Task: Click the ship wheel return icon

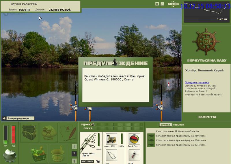Action: (x=206, y=41)
